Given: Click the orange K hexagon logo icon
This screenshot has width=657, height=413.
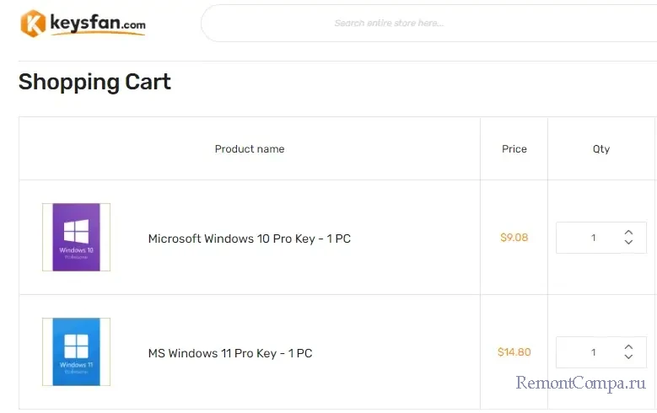Looking at the screenshot, I should pos(33,24).
